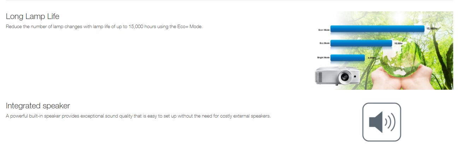
Task: Select the Bright Mode blue bar
Action: click(347, 57)
